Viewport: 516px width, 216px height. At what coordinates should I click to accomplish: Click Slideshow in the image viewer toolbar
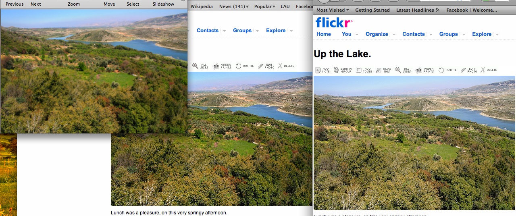[x=163, y=4]
